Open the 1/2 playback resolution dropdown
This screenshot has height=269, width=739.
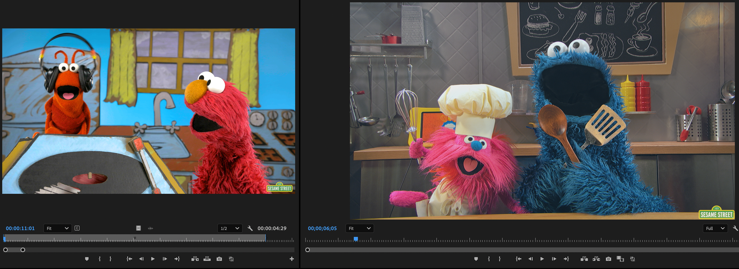230,228
